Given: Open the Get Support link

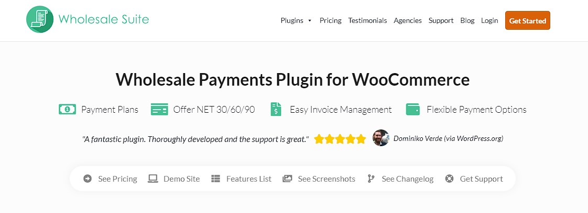Looking at the screenshot, I should [481, 179].
